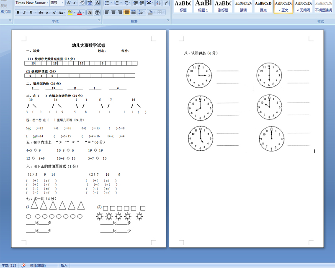Select the 副标题 style
The width and height of the screenshot is (335, 268).
pyautogui.click(x=223, y=6)
